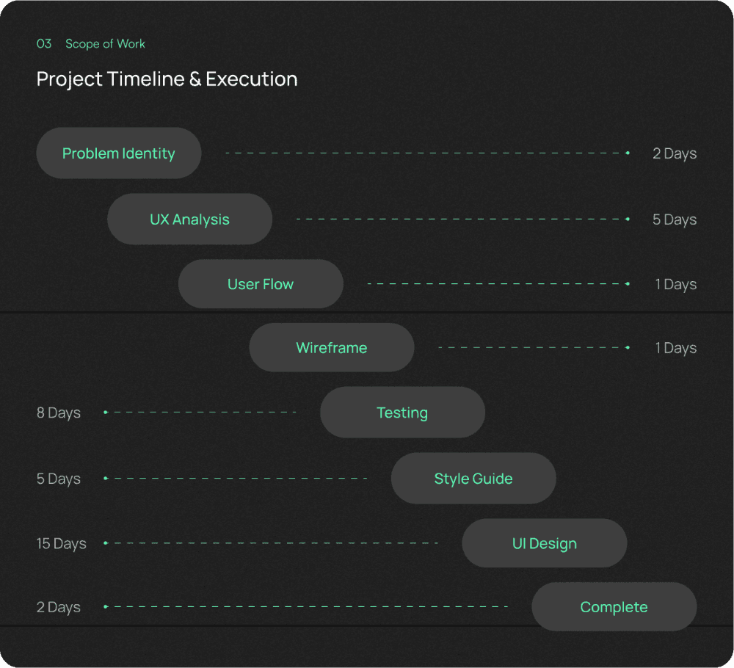The height and width of the screenshot is (668, 734).
Task: Click the 2 Days label beside Problem Identity
Action: [675, 153]
